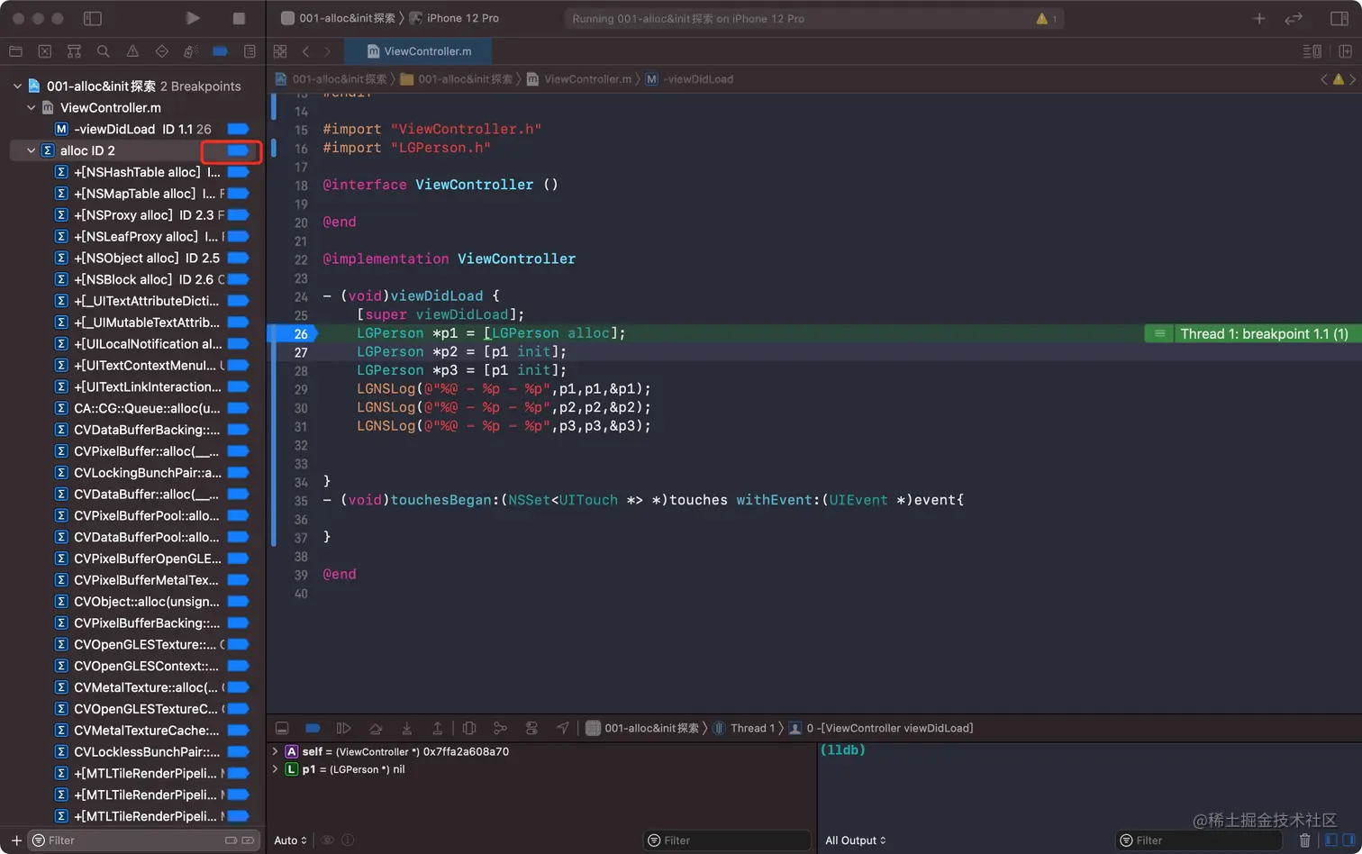This screenshot has width=1362, height=854.
Task: Open the memory graph debugger icon
Action: [500, 728]
